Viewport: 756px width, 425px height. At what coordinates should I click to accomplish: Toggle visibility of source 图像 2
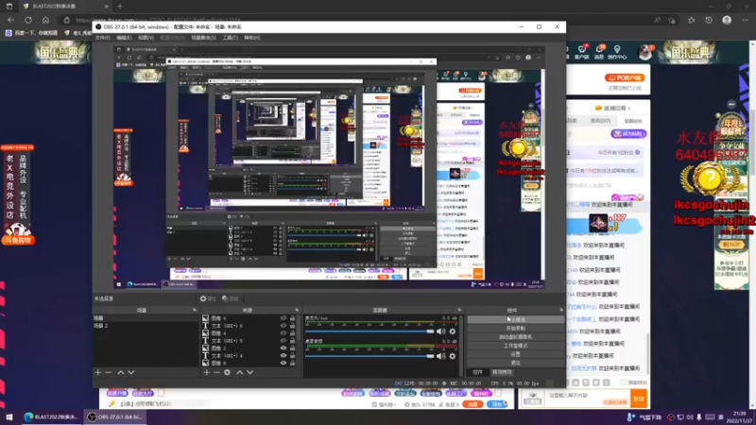(283, 348)
